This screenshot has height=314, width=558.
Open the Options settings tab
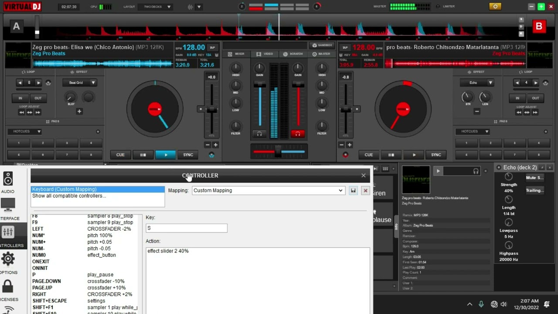coord(8,263)
